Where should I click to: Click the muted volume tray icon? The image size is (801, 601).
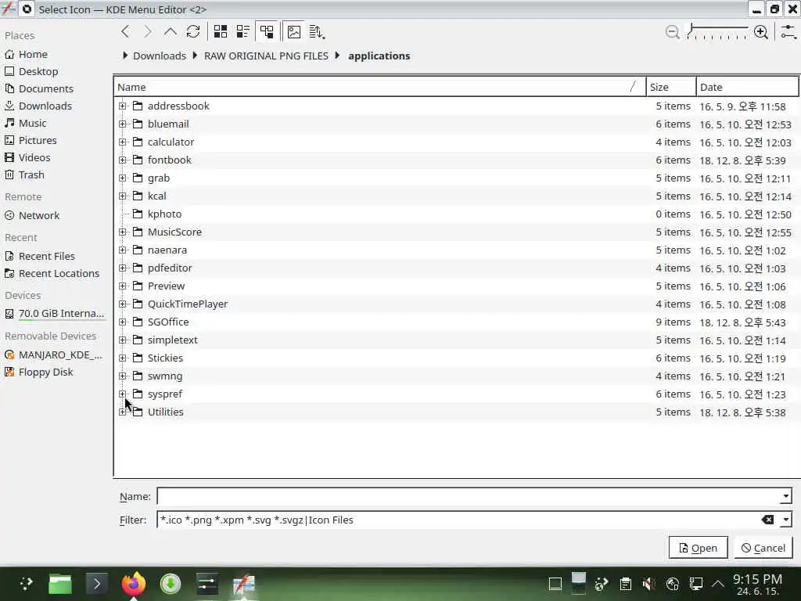point(648,584)
